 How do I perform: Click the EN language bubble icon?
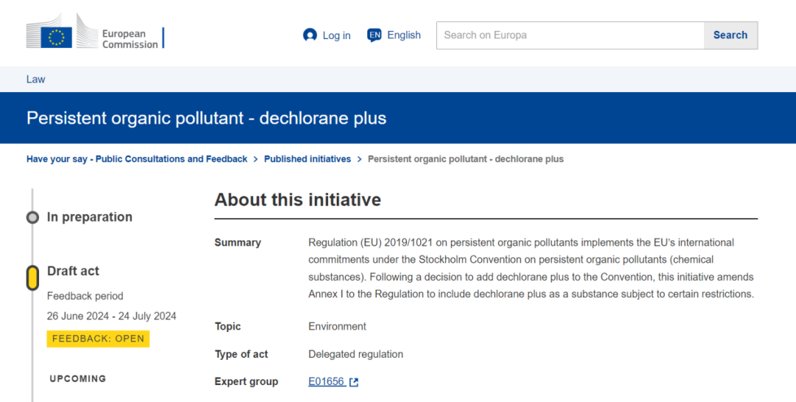click(374, 35)
